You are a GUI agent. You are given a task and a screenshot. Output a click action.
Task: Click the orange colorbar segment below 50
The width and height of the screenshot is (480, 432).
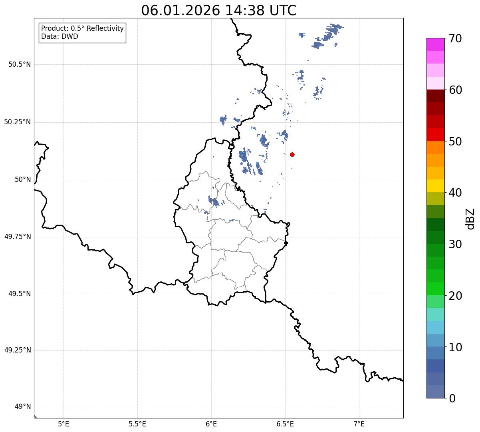tap(435, 147)
